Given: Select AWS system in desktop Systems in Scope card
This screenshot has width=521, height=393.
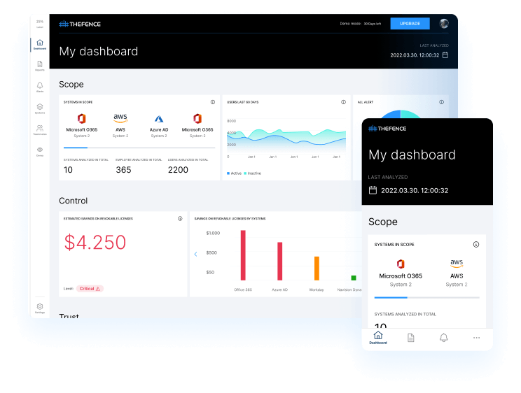Looking at the screenshot, I should 120,125.
